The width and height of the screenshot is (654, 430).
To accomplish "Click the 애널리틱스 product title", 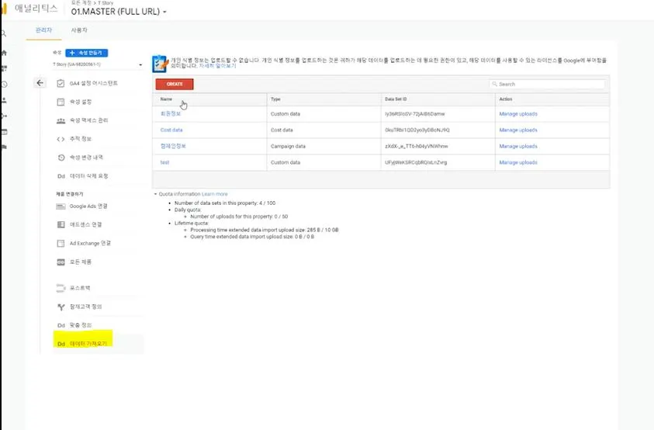I will (36, 9).
